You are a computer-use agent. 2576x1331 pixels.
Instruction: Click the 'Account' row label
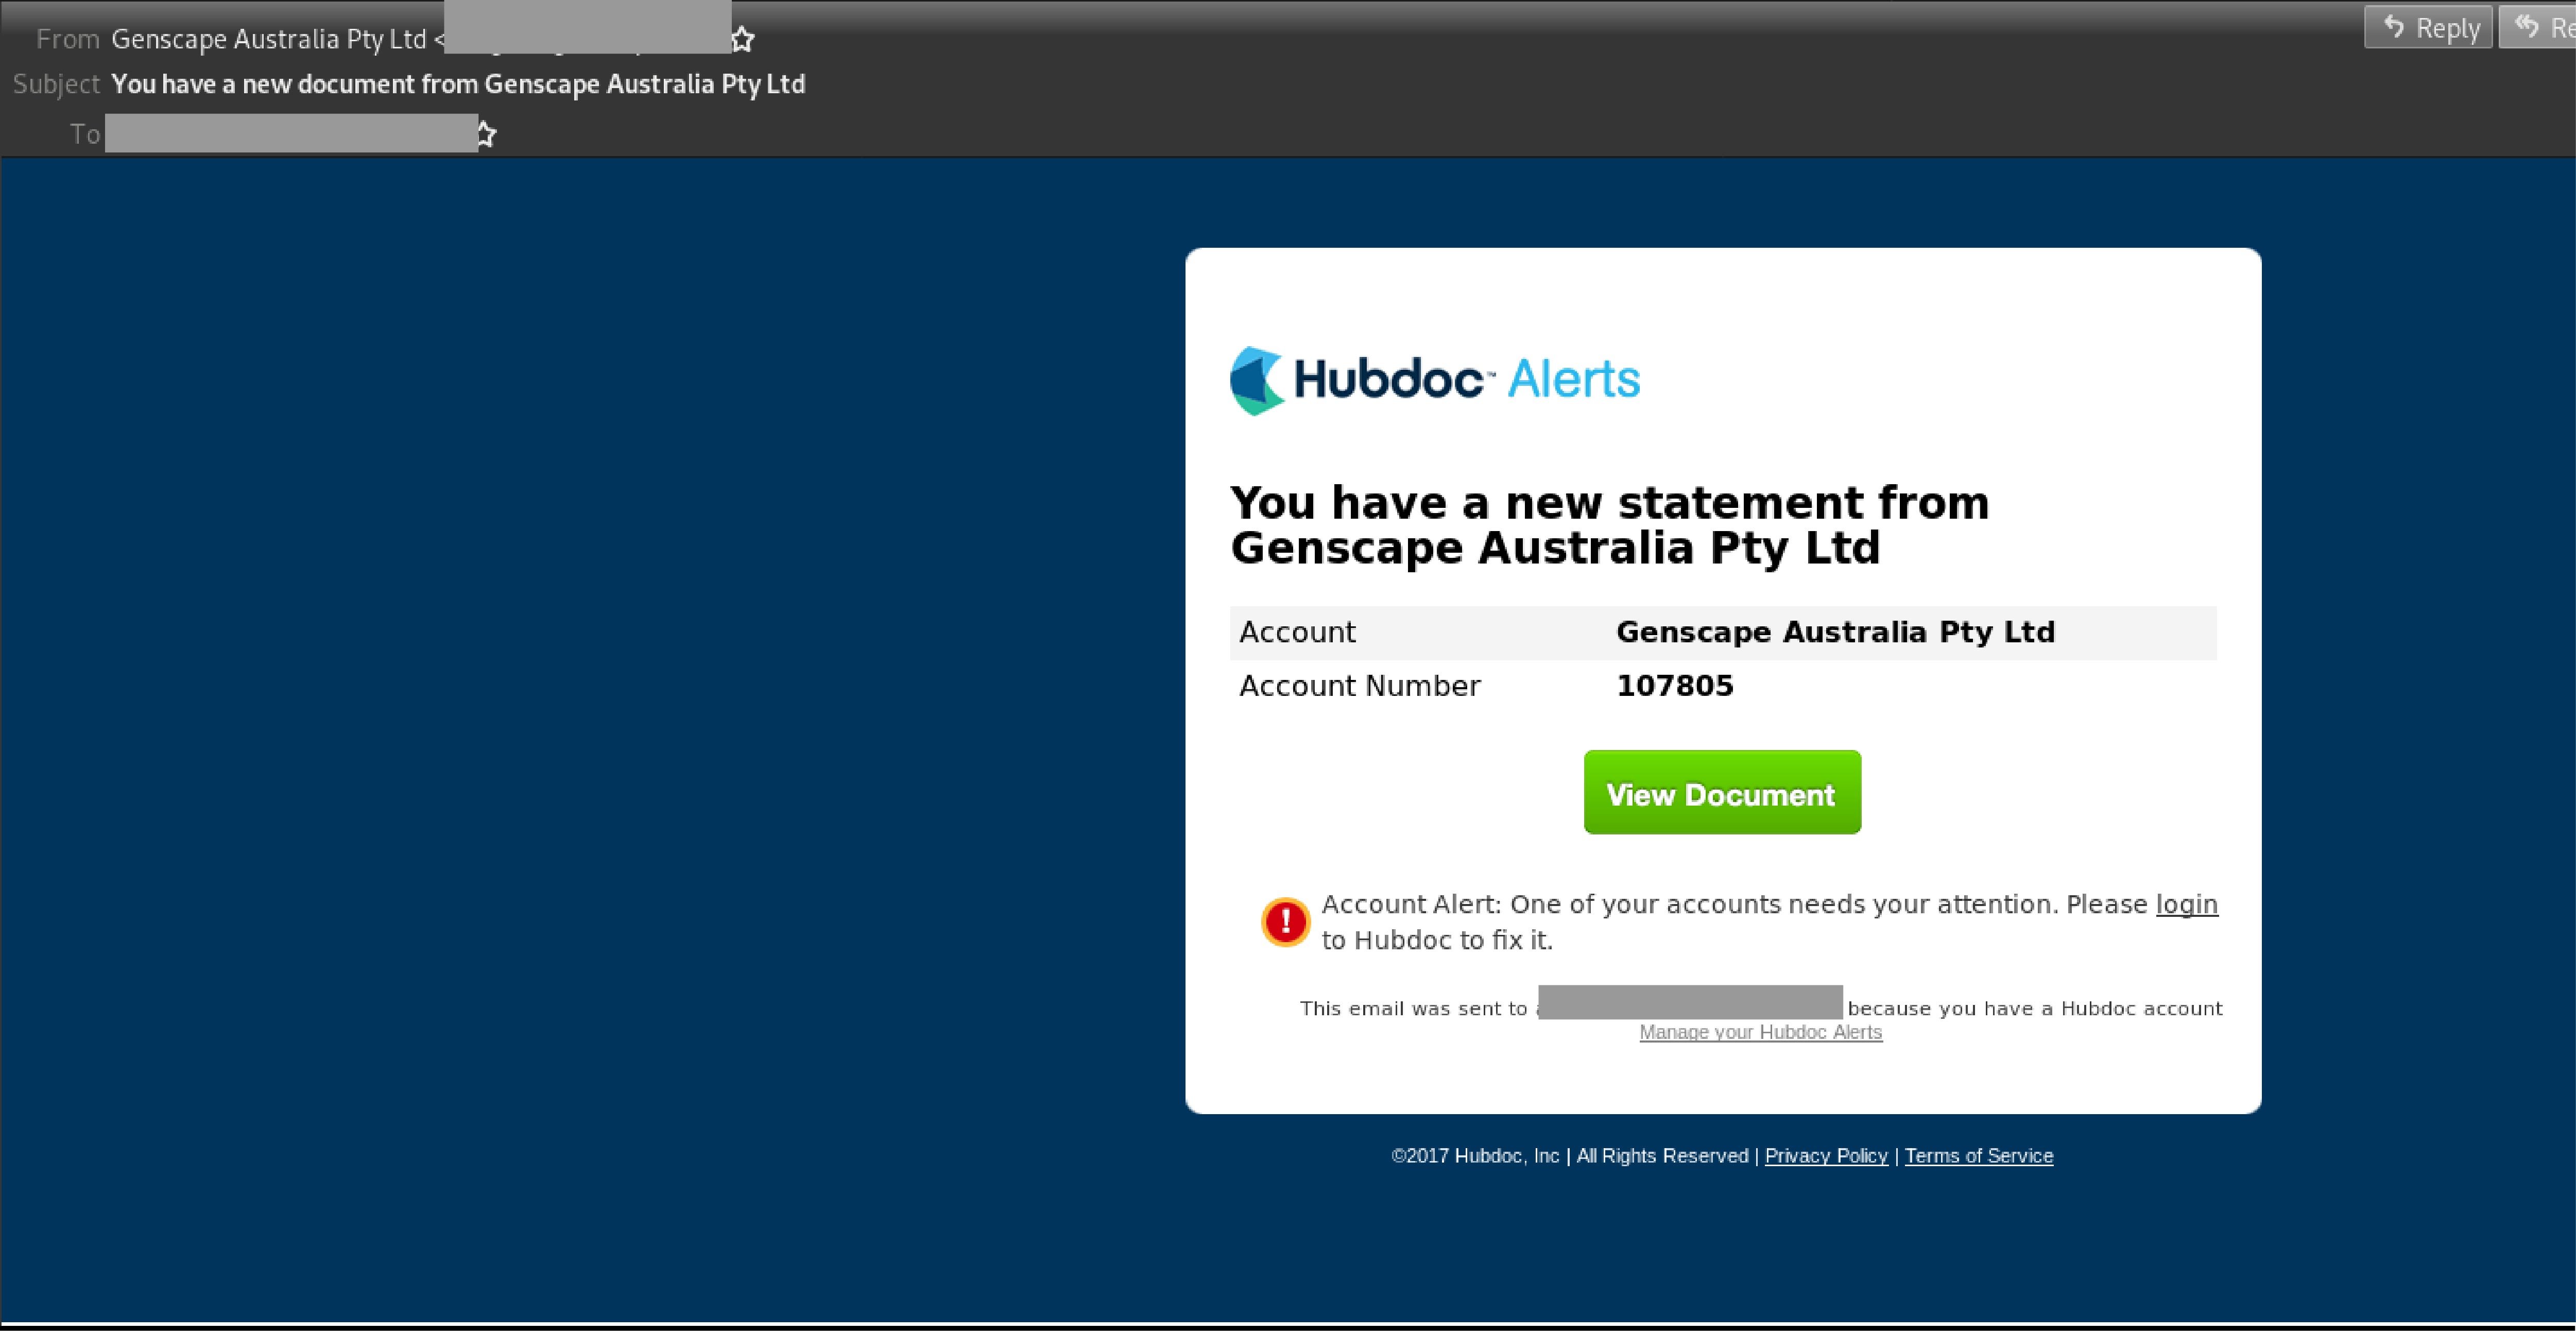click(x=1297, y=632)
